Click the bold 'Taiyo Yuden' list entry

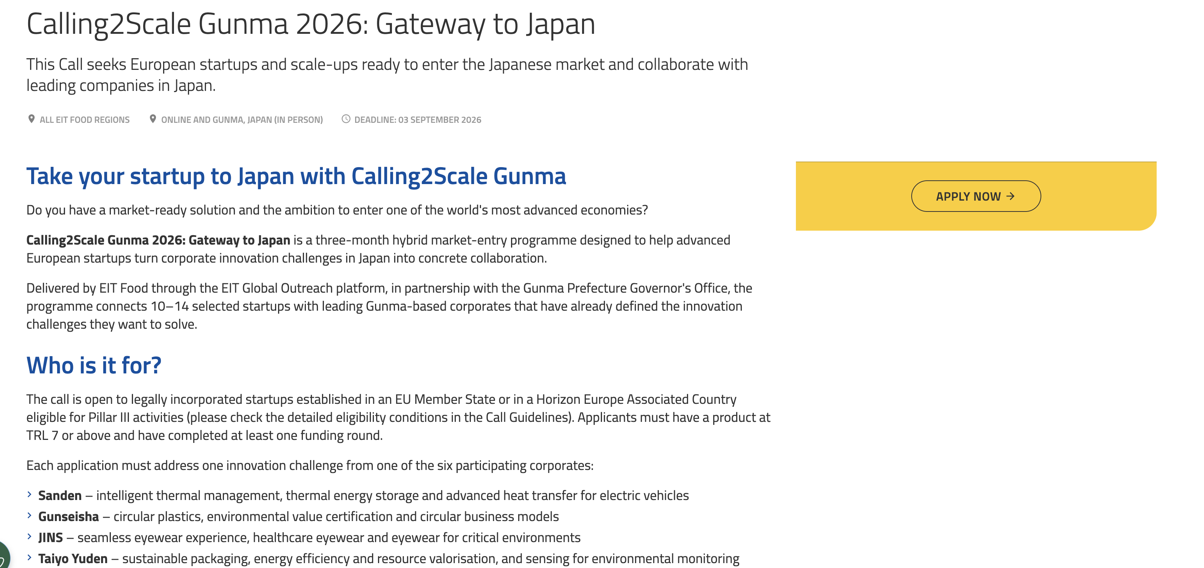pyautogui.click(x=73, y=559)
